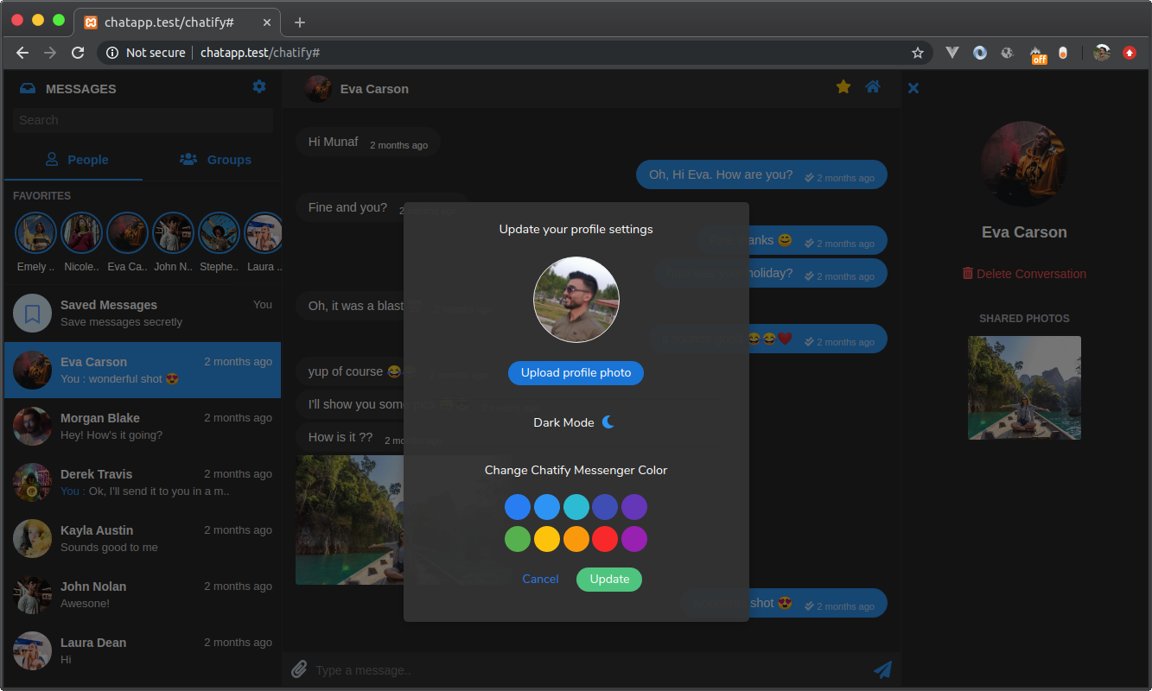
Task: Open Stephe.. favorite avatar
Action: 219,233
